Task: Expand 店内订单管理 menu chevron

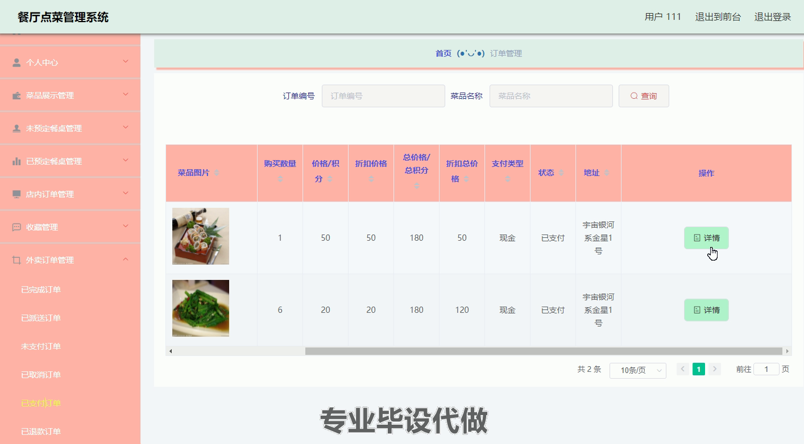Action: point(126,194)
